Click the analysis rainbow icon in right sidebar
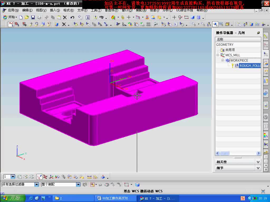This screenshot has width=270, height=202. [x=266, y=135]
